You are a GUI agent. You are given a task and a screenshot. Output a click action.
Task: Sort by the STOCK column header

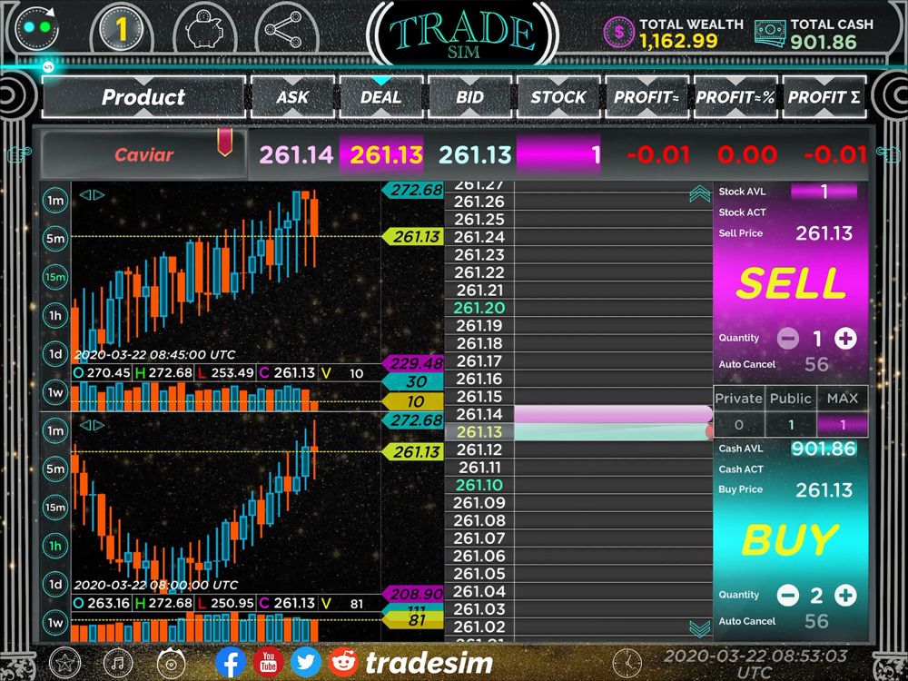(x=558, y=97)
